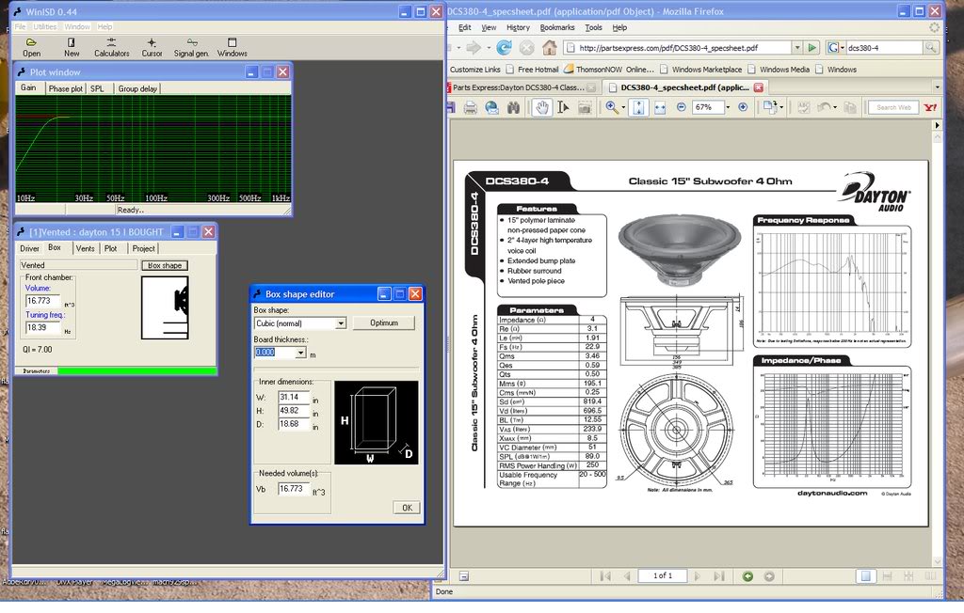Open the 67% zoom level dropdown
Screen dimensions: 964x613
(x=725, y=107)
